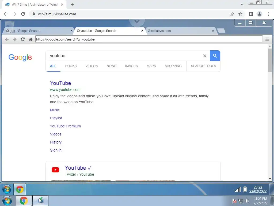274x206 pixels.
Task: Refresh the simulated browser page
Action: 22,39
